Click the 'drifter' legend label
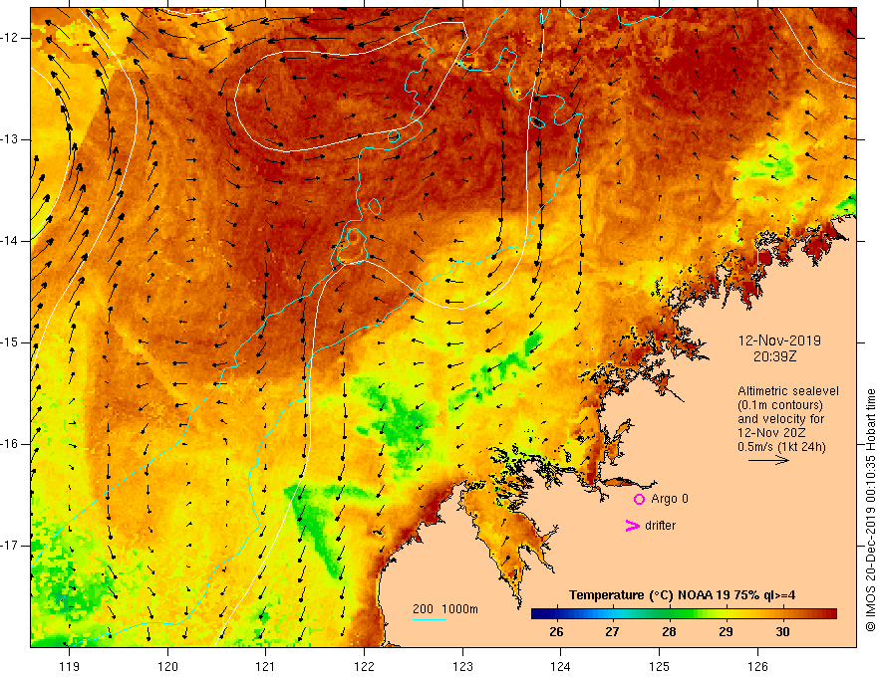This screenshot has width=877, height=677. [x=660, y=526]
